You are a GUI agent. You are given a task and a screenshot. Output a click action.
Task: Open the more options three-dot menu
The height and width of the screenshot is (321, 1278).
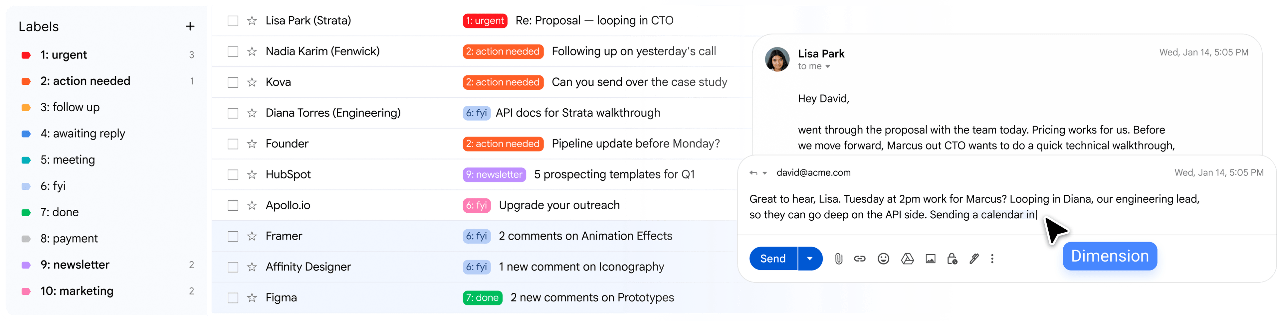(x=992, y=259)
